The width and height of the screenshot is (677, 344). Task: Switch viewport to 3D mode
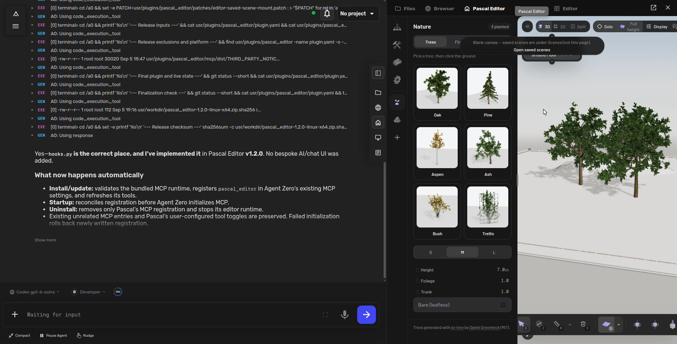(x=544, y=26)
